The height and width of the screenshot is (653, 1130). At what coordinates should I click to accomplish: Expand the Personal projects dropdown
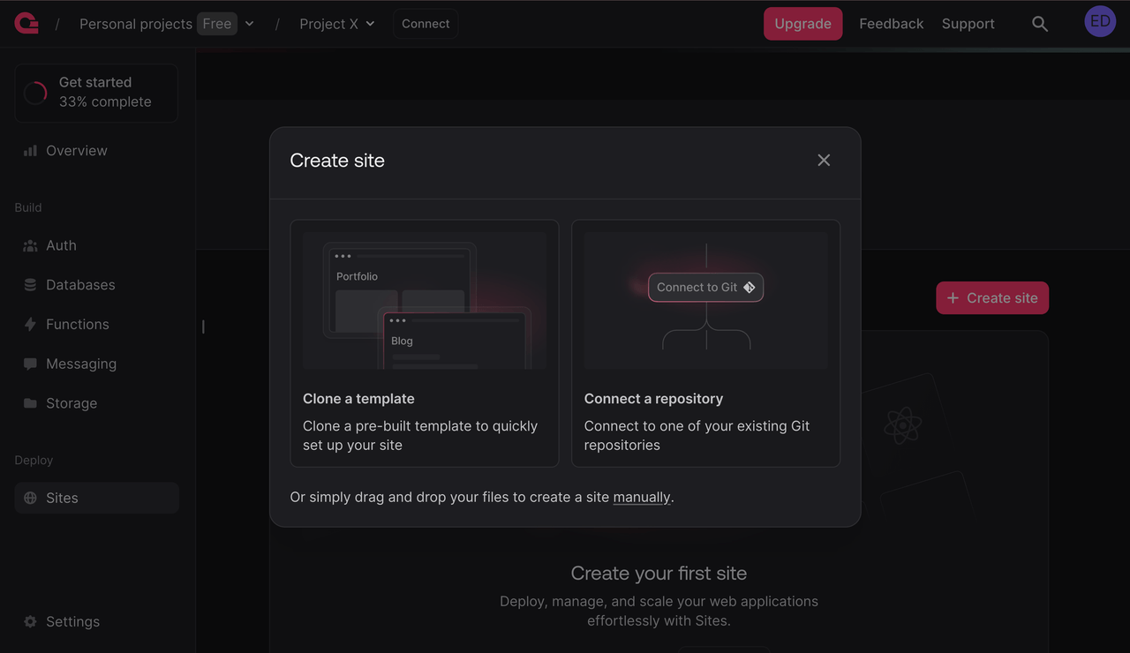tap(250, 24)
